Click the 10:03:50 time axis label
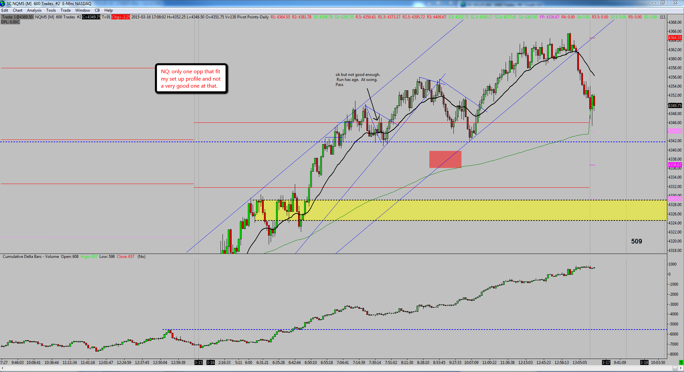The width and height of the screenshot is (684, 372). click(658, 362)
